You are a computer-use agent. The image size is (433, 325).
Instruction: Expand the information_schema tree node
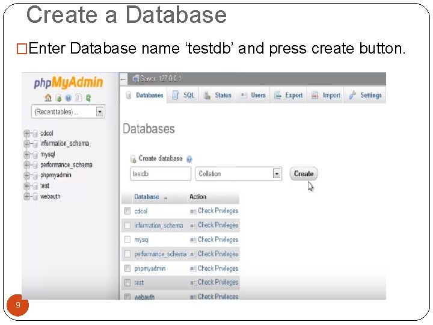coord(27,144)
